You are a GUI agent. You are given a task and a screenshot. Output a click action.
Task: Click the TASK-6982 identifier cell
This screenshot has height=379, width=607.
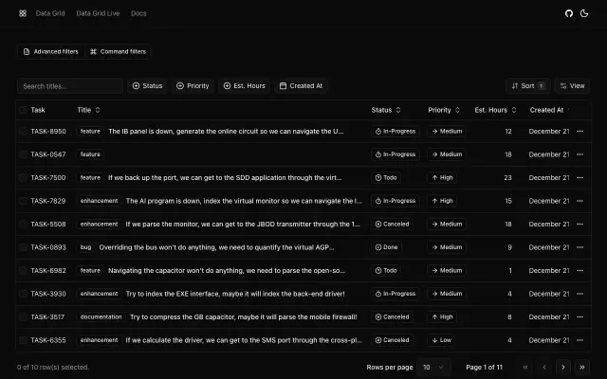pos(48,271)
